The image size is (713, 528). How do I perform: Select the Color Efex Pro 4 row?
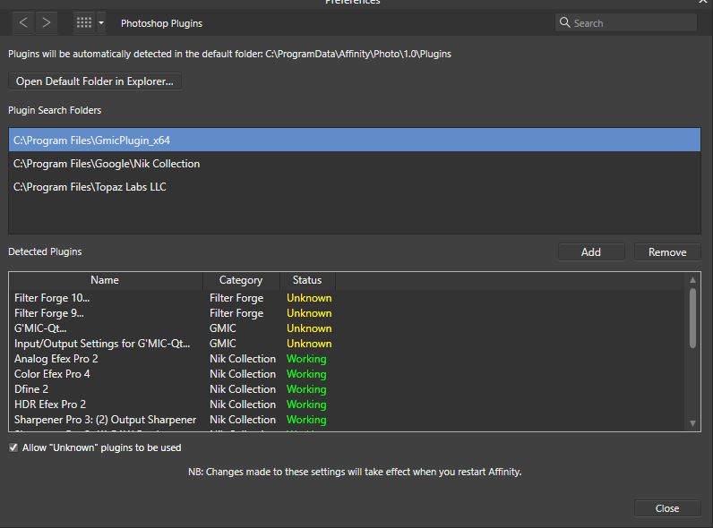pos(347,374)
